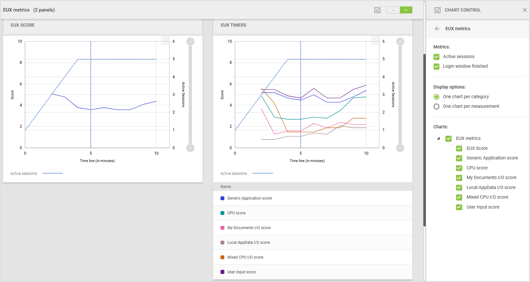Image resolution: width=530 pixels, height=282 pixels.
Task: Click the green equals layout button
Action: pyautogui.click(x=406, y=10)
